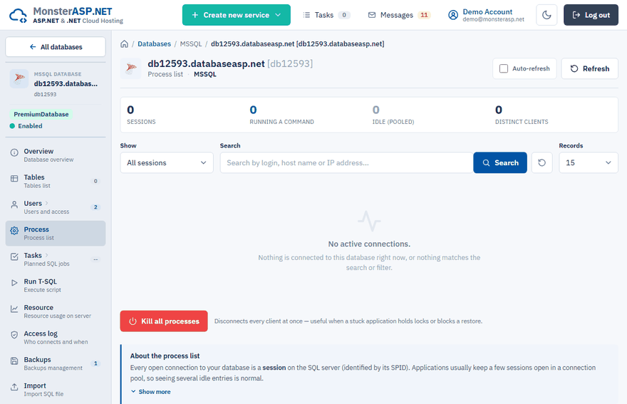Click the Import upload icon in sidebar

tap(14, 387)
